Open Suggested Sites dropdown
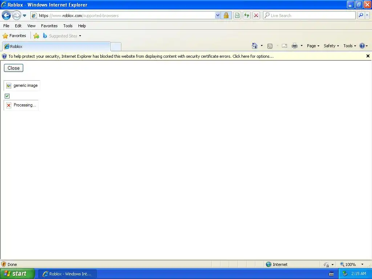The height and width of the screenshot is (279, 372). (x=62, y=36)
